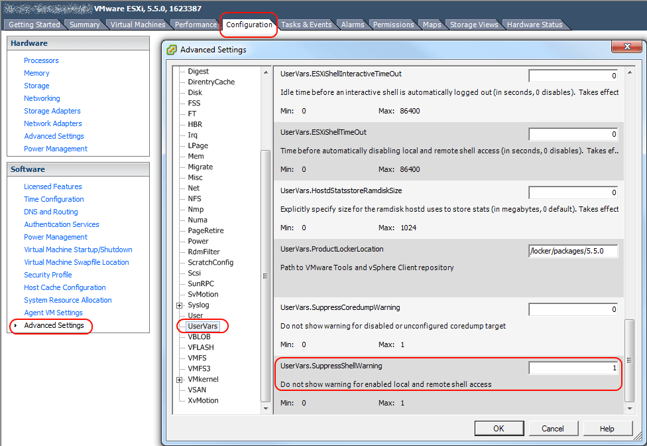
Task: Select the Net tree item
Action: tap(194, 188)
